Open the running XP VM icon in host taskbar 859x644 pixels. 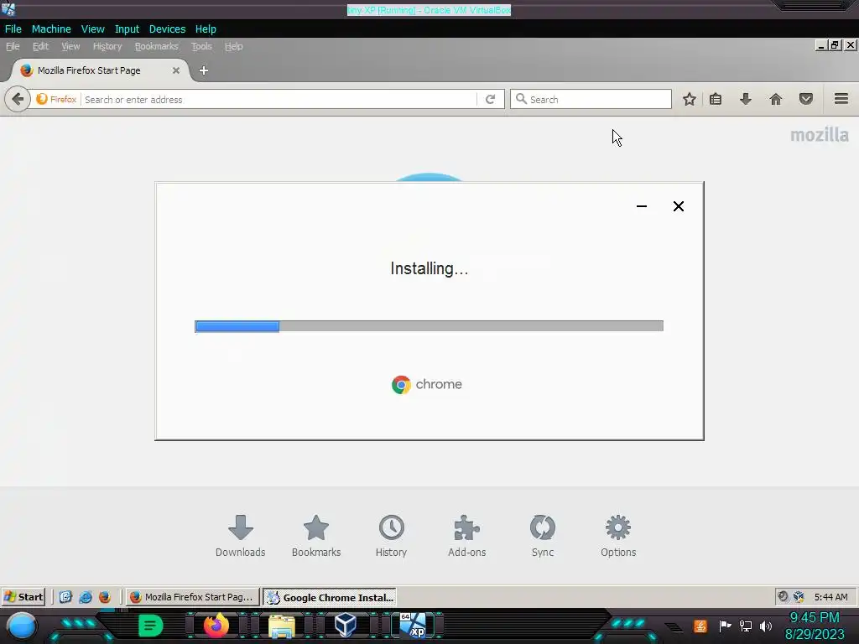pyautogui.click(x=413, y=626)
